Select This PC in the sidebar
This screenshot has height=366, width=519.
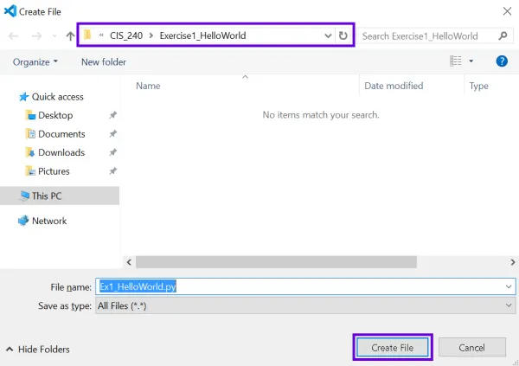tap(60, 196)
